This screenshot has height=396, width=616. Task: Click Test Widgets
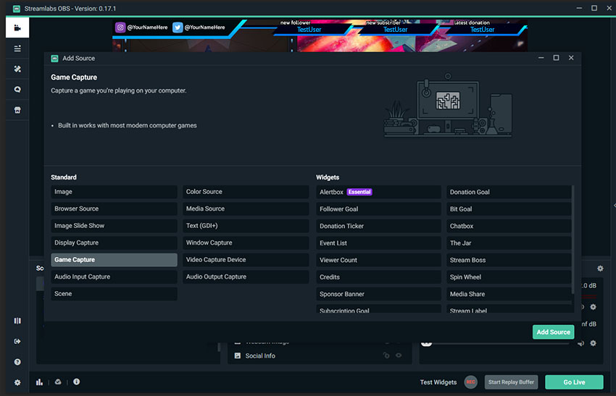pos(438,382)
